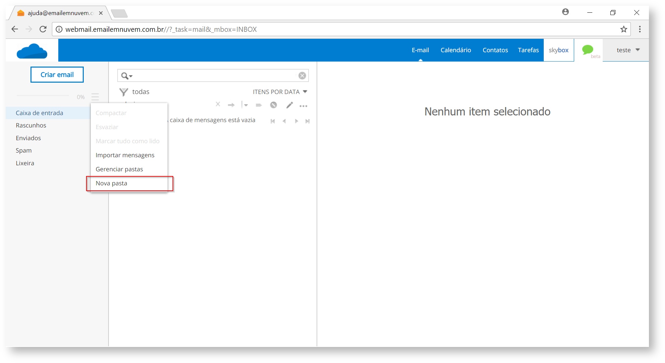Click the forward arrow toolbar icon
665x363 pixels.
[x=231, y=105]
